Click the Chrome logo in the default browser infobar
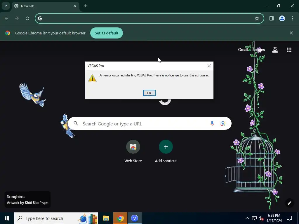This screenshot has width=299, height=224. 8,33
